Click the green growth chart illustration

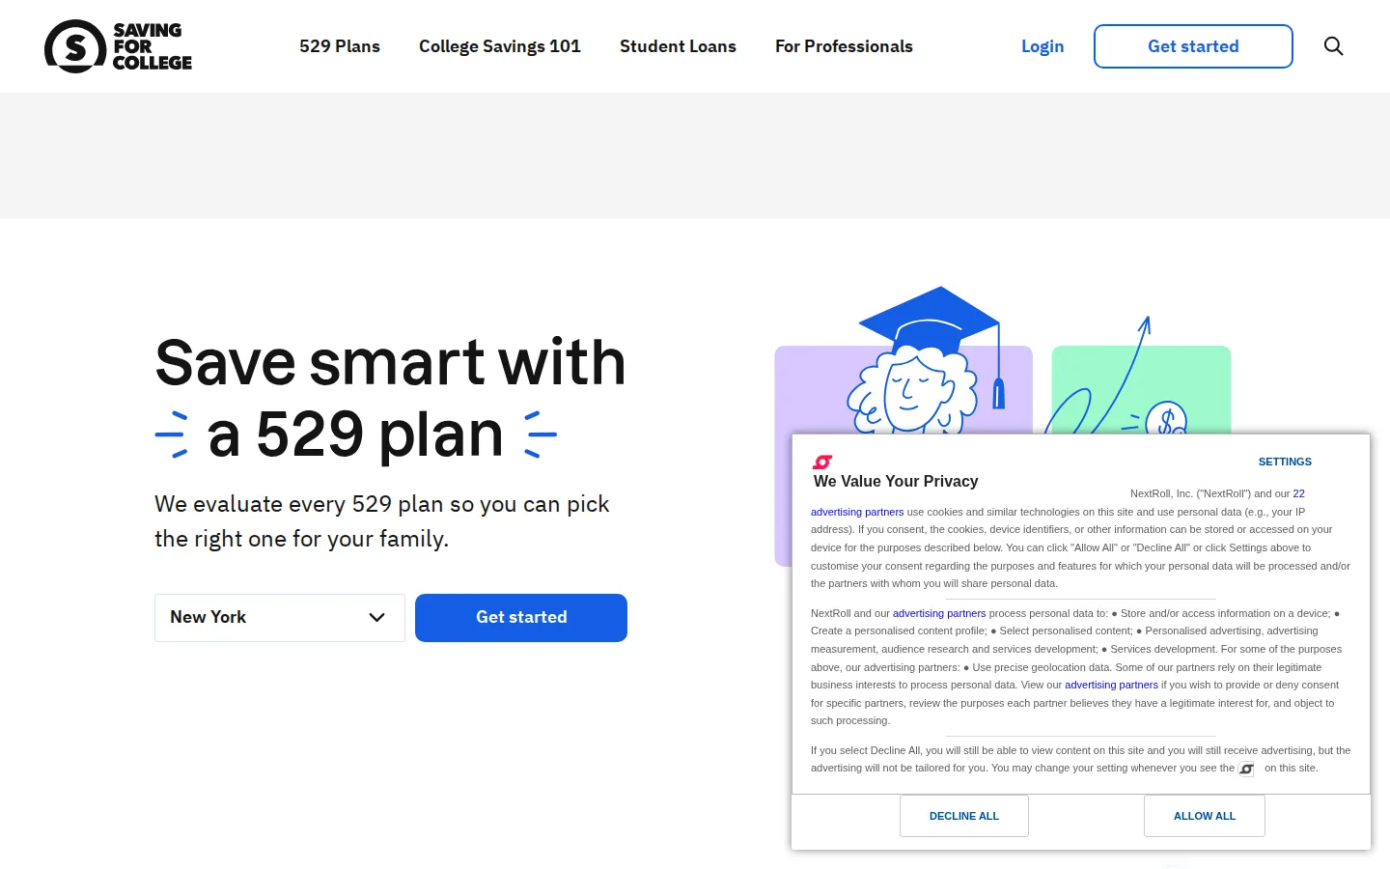[1141, 386]
